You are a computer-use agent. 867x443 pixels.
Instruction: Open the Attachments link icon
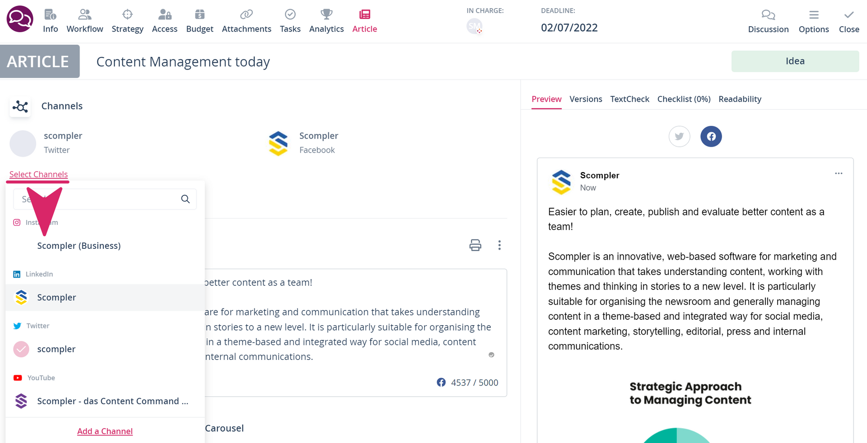click(x=247, y=14)
